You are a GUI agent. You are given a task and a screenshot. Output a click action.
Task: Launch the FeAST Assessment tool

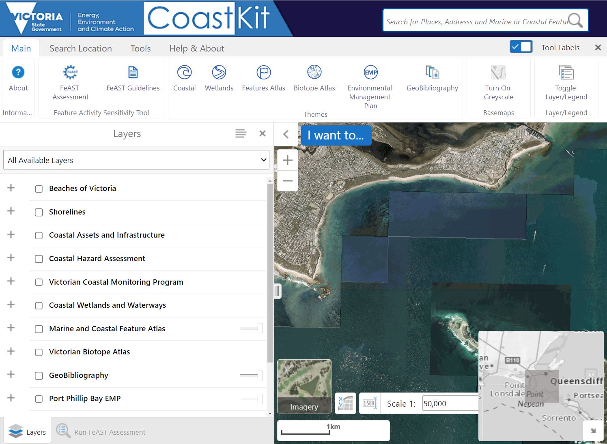pyautogui.click(x=70, y=82)
